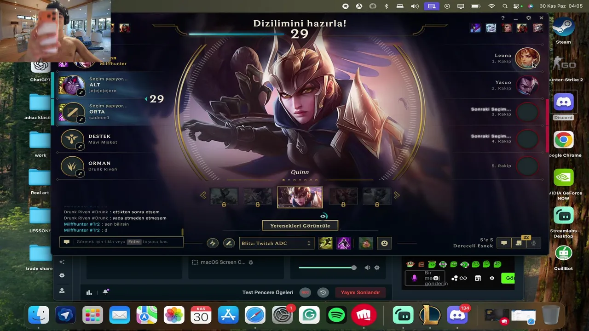Adjust Streamlabs audio volume slider
Screen dimensions: 589x331
(x=327, y=268)
